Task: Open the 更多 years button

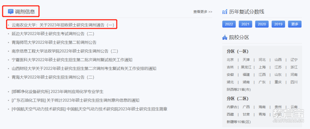Action: (x=294, y=24)
